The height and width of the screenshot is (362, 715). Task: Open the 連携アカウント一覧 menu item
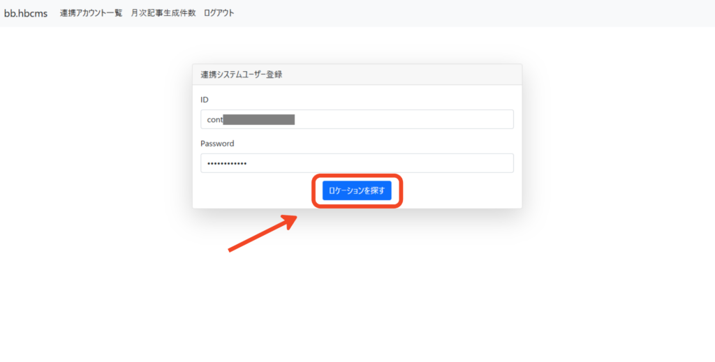click(91, 13)
